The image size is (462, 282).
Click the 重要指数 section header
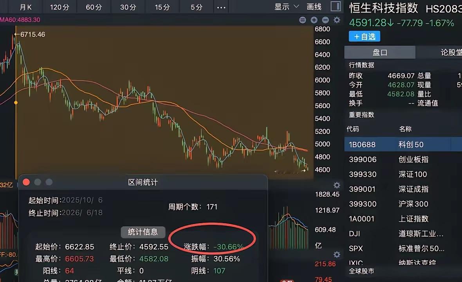click(x=361, y=115)
